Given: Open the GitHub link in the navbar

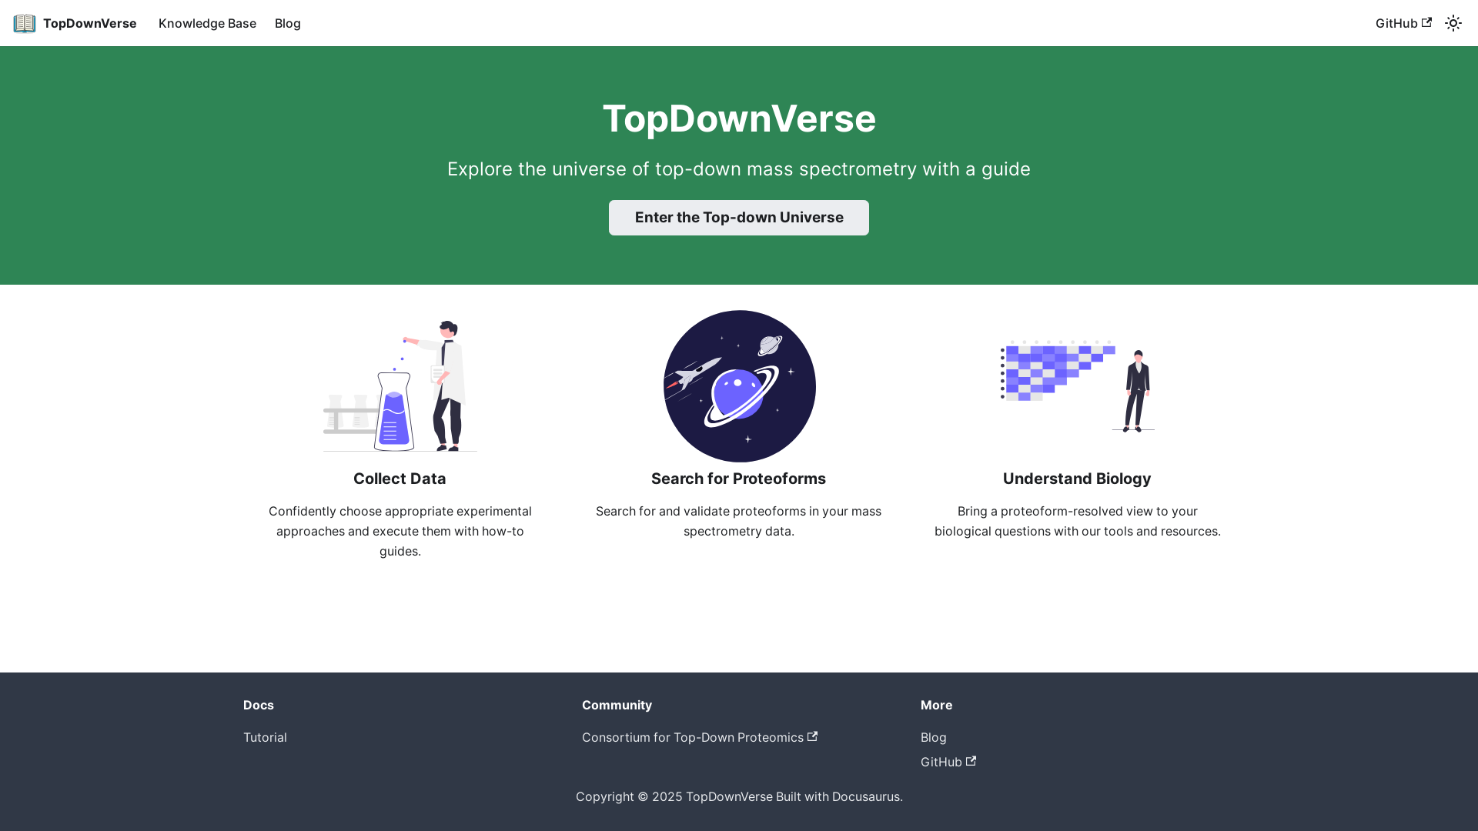Looking at the screenshot, I should coord(1403,23).
